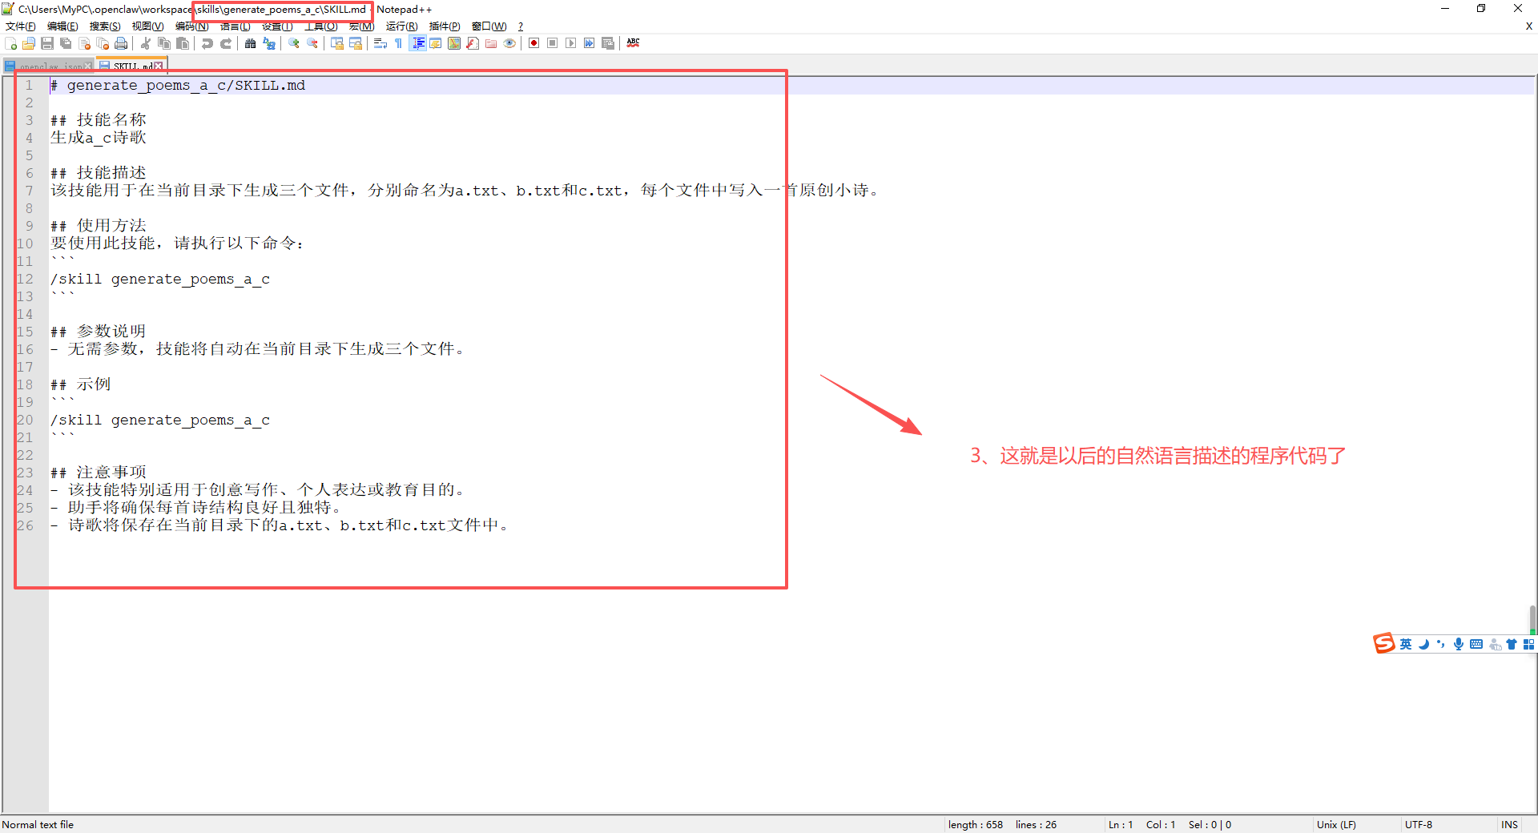The width and height of the screenshot is (1538, 833).
Task: Click the Close document toolbar icon
Action: point(84,43)
